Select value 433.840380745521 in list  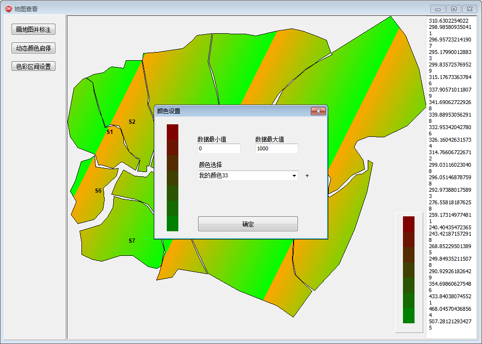pos(450,300)
